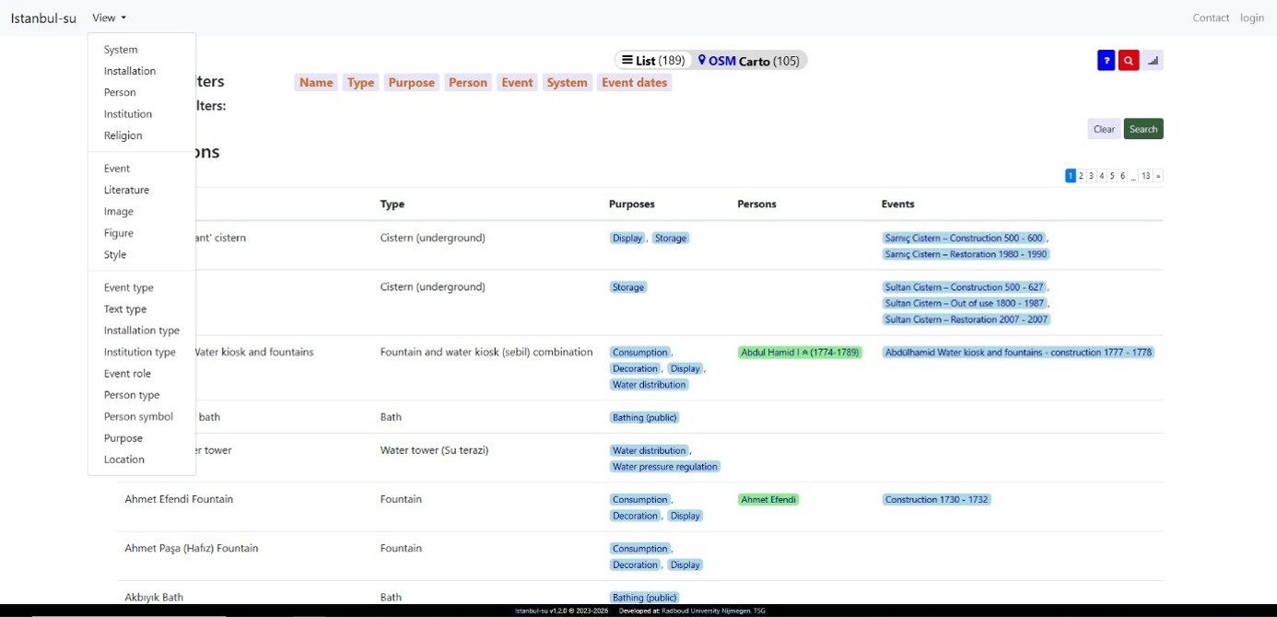Expand the Event dates filter

634,83
